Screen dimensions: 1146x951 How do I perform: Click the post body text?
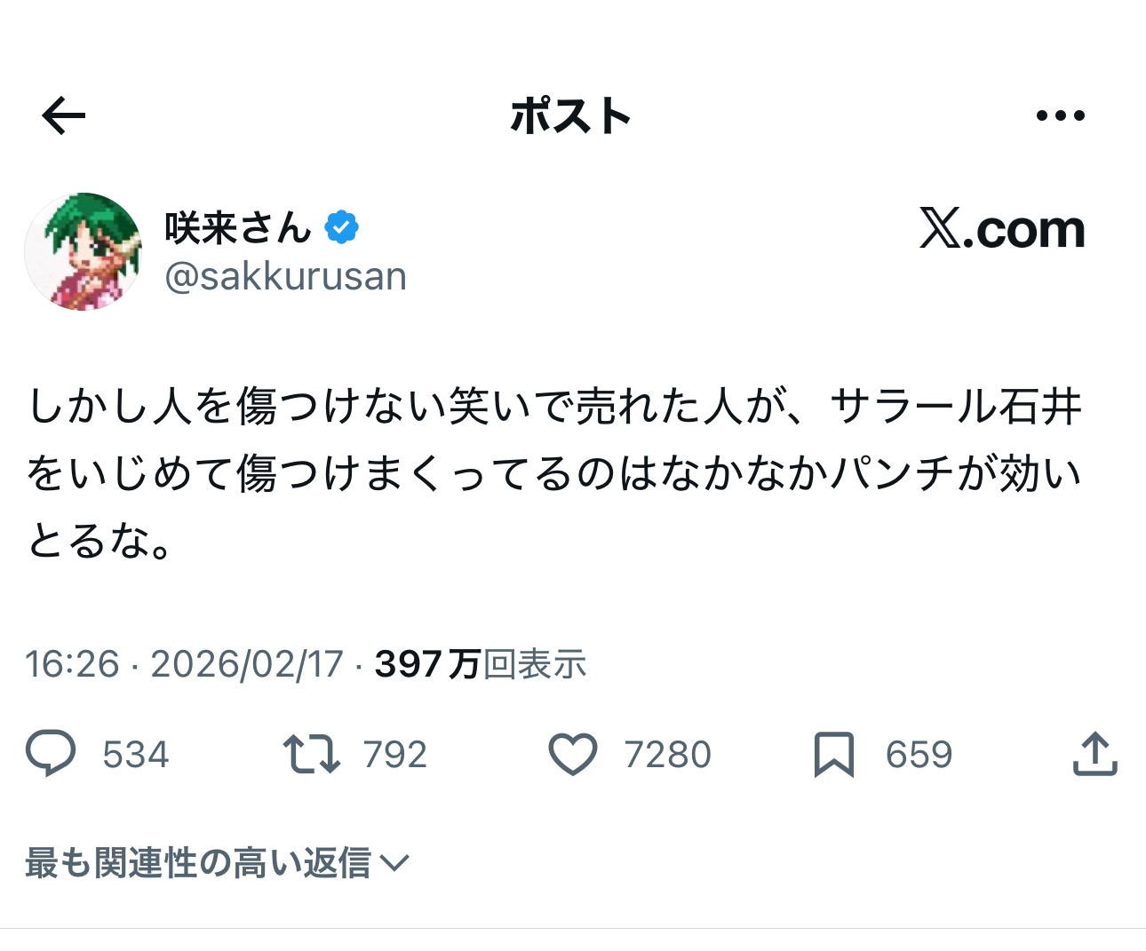coord(554,472)
